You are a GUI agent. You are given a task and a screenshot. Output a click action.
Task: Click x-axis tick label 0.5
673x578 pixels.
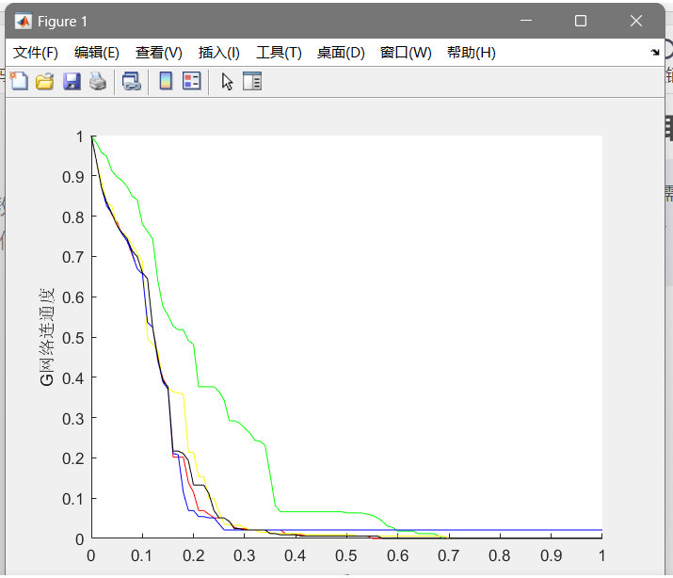(x=346, y=555)
